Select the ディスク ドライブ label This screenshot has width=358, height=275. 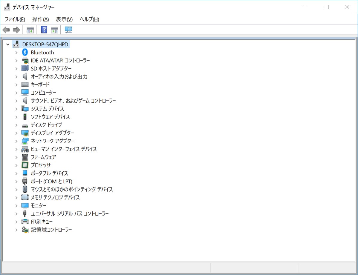click(46, 125)
